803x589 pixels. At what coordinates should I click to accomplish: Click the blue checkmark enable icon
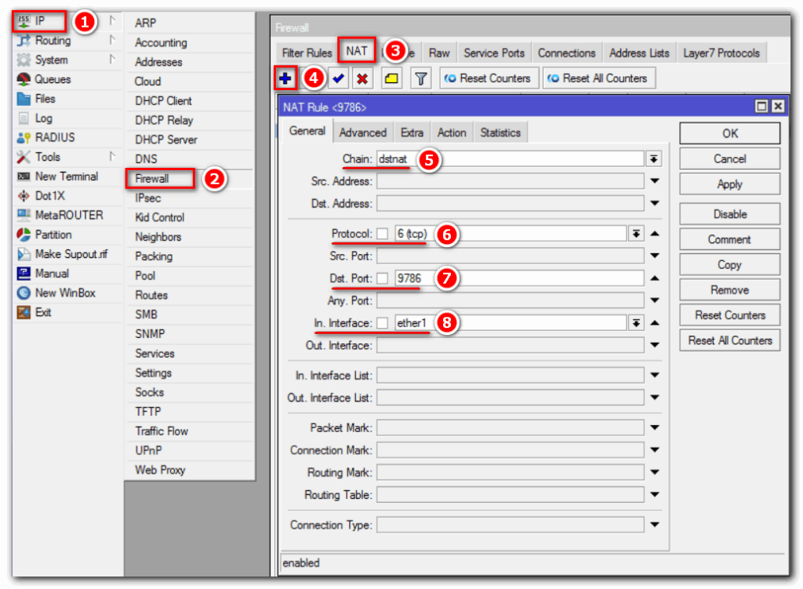tap(339, 78)
